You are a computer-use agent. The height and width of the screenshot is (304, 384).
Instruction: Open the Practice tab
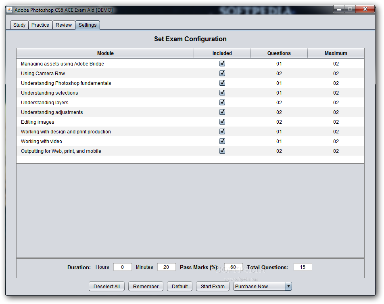coord(40,25)
